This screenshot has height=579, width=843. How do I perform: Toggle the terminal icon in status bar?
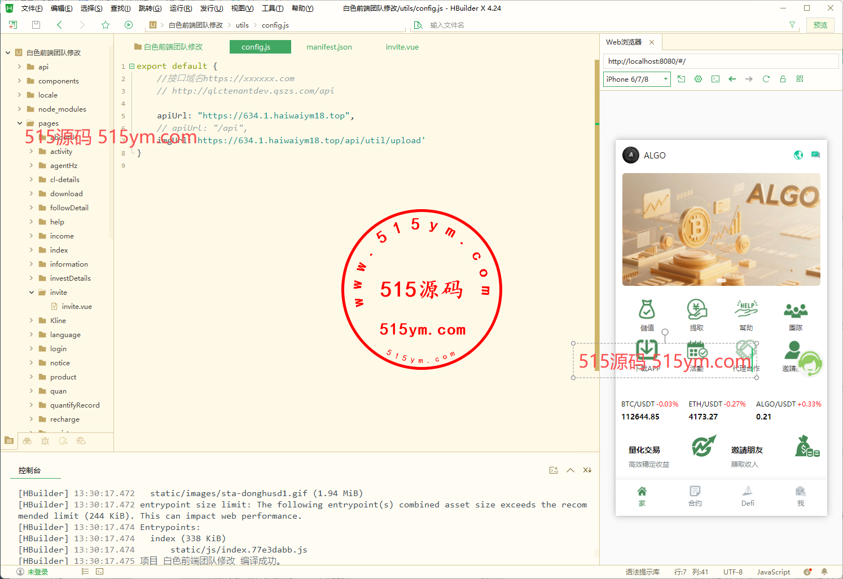(x=100, y=572)
